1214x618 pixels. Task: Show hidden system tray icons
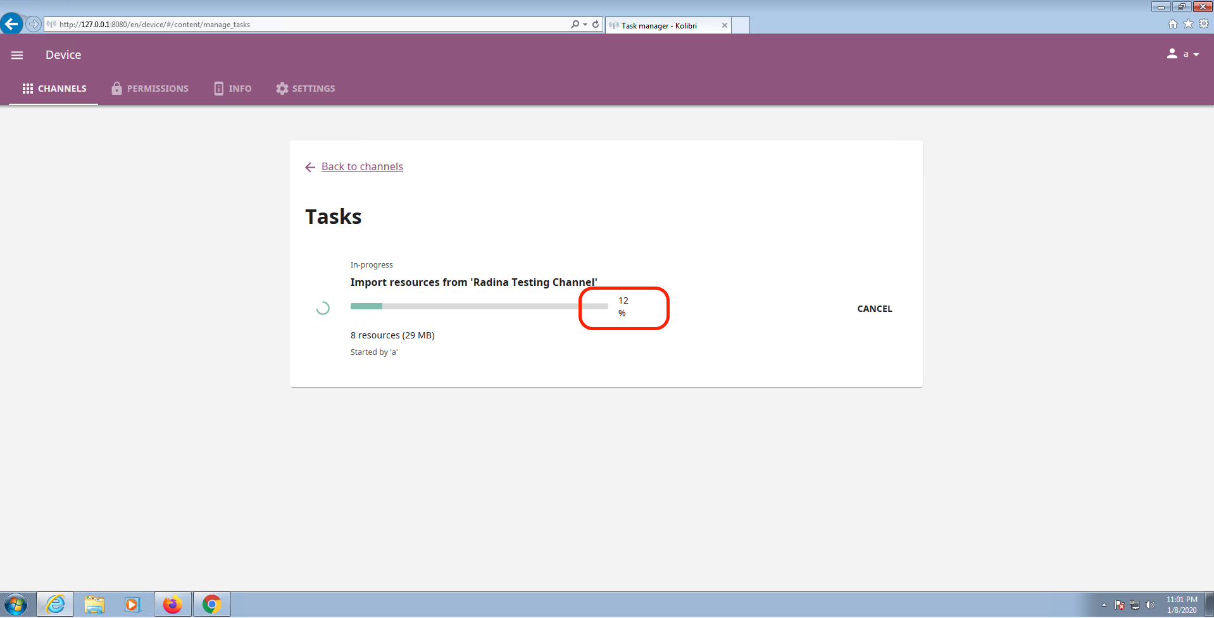point(1104,605)
